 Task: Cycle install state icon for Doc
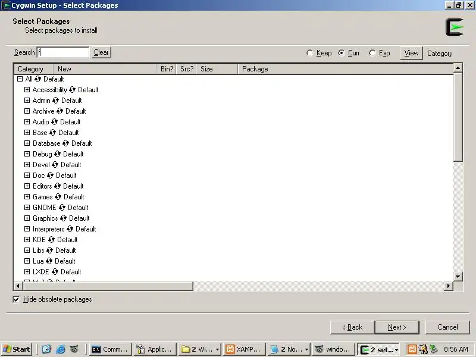[x=50, y=176]
